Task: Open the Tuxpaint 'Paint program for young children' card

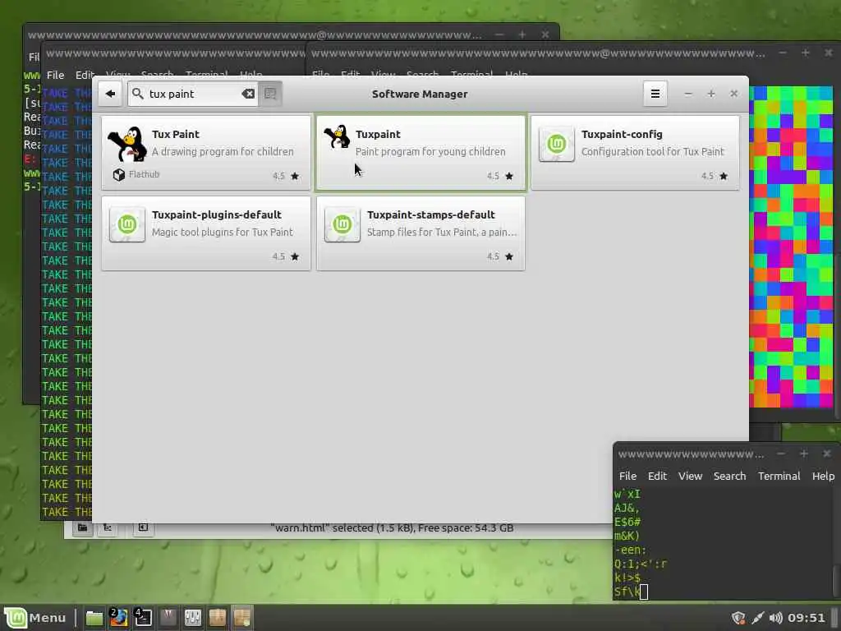Action: coord(421,152)
